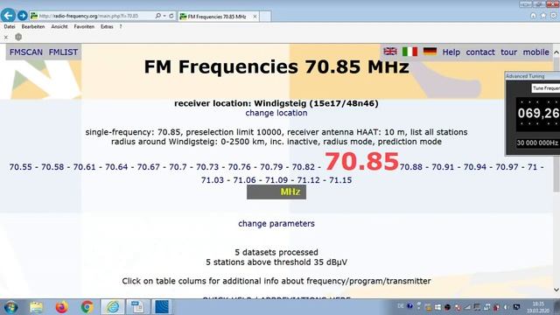Click the taskbar clock showing date
The image size is (560, 315).
coord(538,307)
